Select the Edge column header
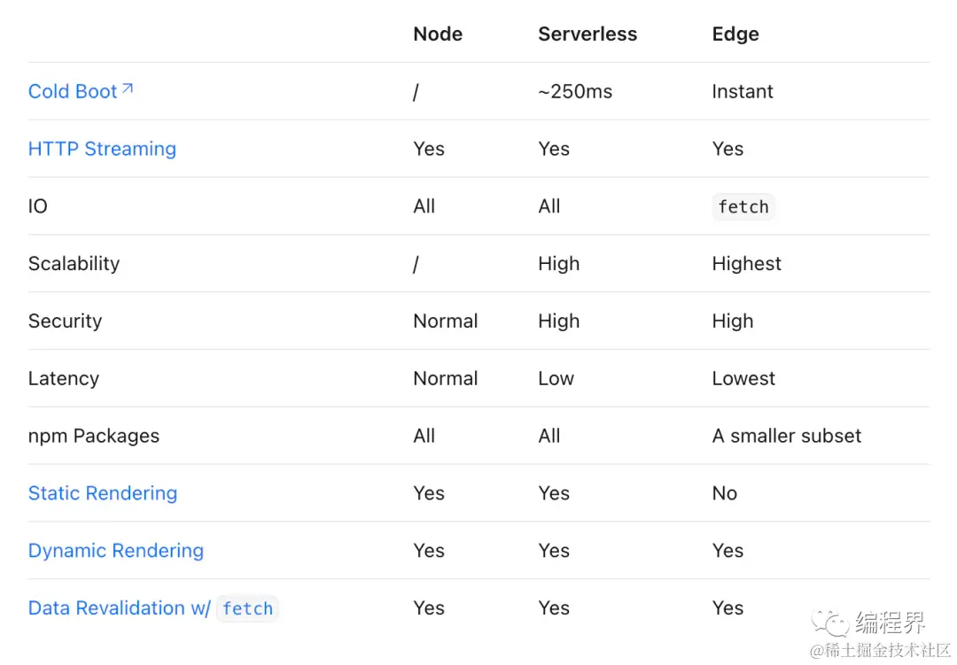Viewport: 957px width, 665px height. point(735,35)
